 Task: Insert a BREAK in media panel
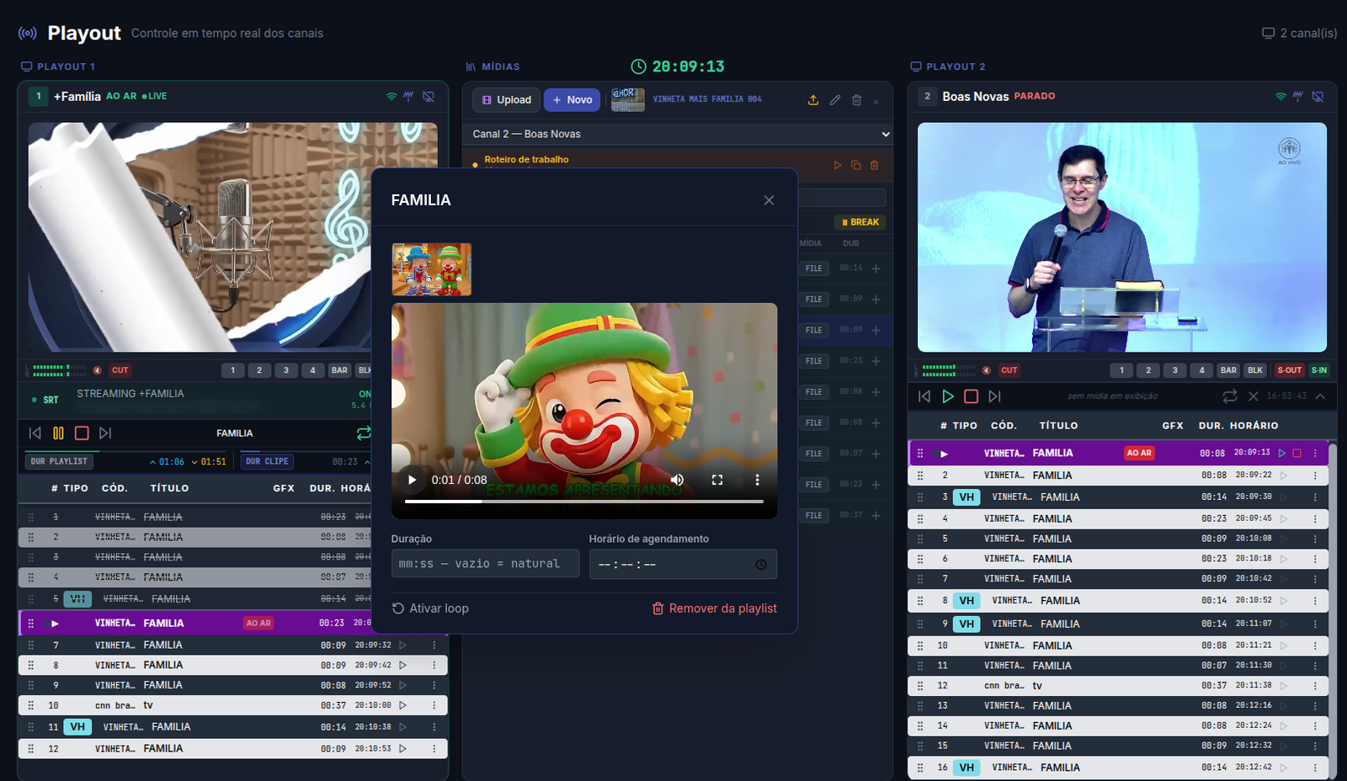click(860, 222)
